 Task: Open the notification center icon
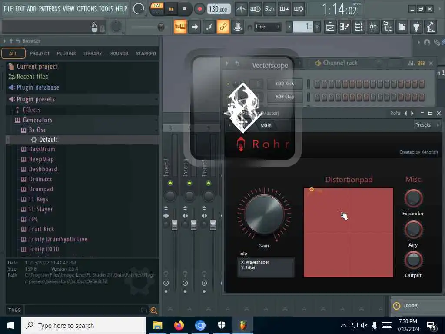tap(432, 325)
